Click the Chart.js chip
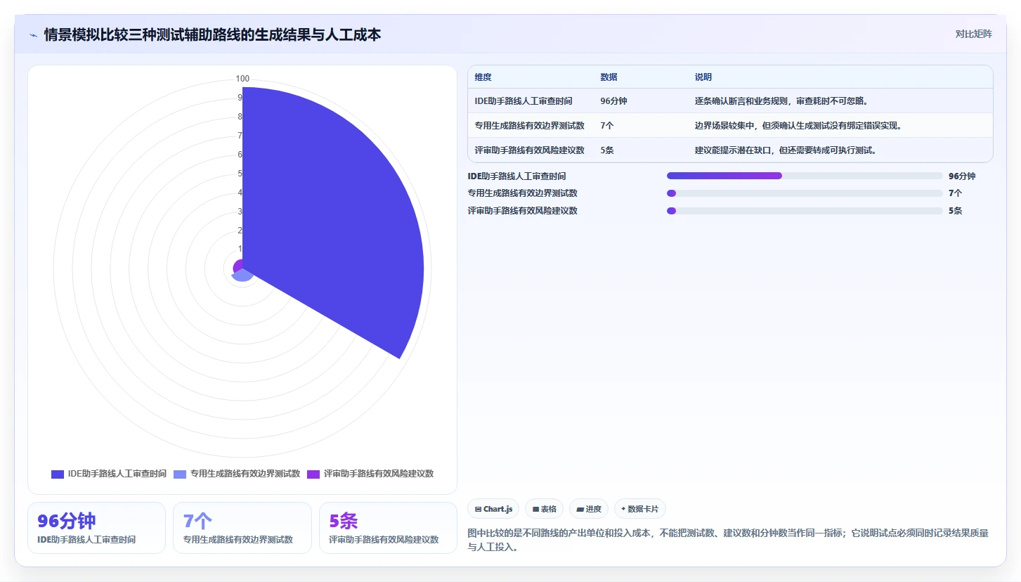 [493, 509]
